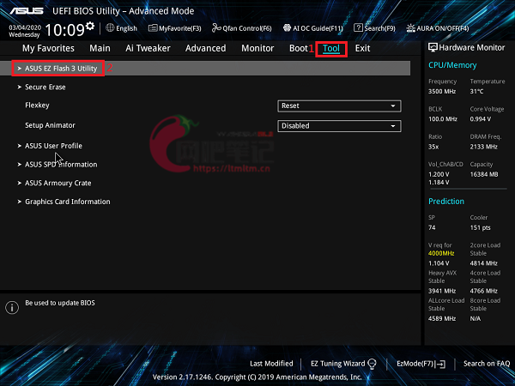Viewport: 515px width, 386px height.
Task: Click the CPU/Memory heading
Action: click(452, 65)
